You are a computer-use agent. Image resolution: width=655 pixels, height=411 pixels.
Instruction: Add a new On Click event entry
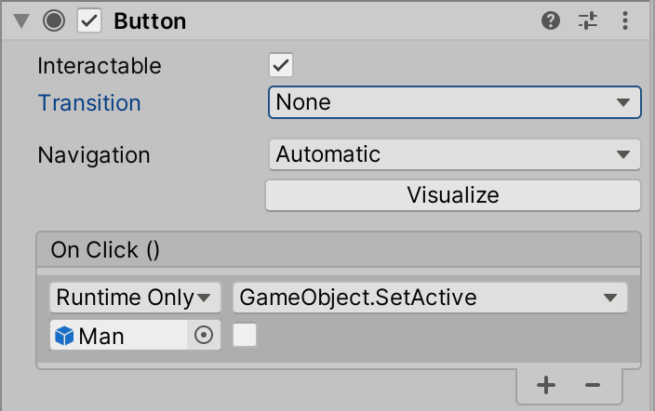click(546, 385)
